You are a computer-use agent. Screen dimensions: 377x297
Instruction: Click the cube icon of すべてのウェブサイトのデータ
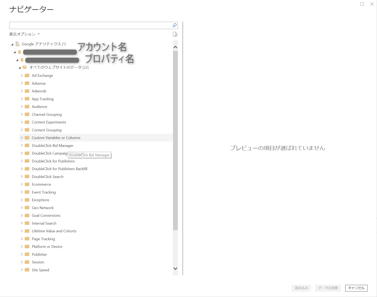[x=25, y=67]
